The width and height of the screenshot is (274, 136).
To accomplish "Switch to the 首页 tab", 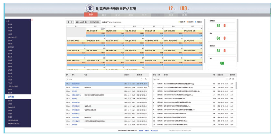I will [x=91, y=15].
